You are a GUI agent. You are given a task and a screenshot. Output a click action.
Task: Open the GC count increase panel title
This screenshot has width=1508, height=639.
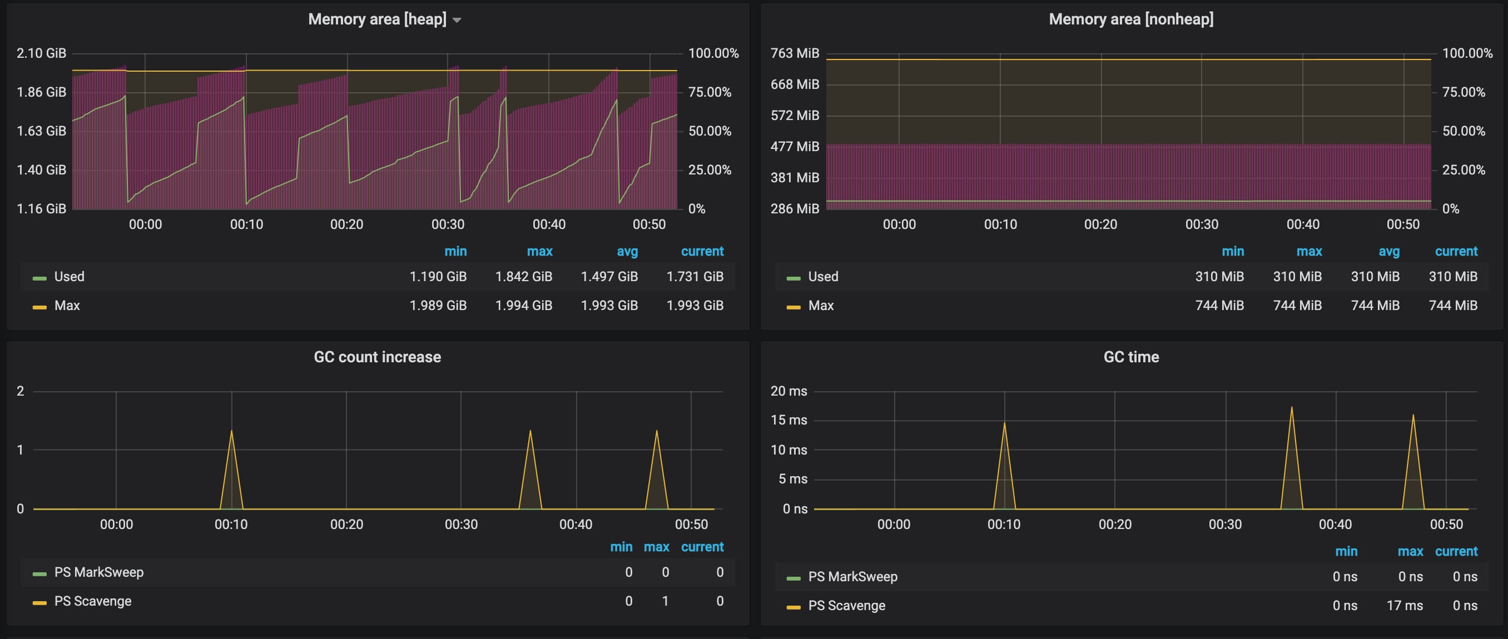377,357
